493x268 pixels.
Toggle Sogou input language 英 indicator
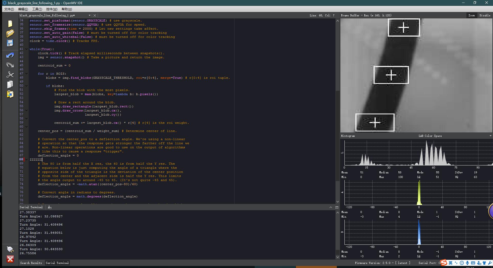point(450,263)
